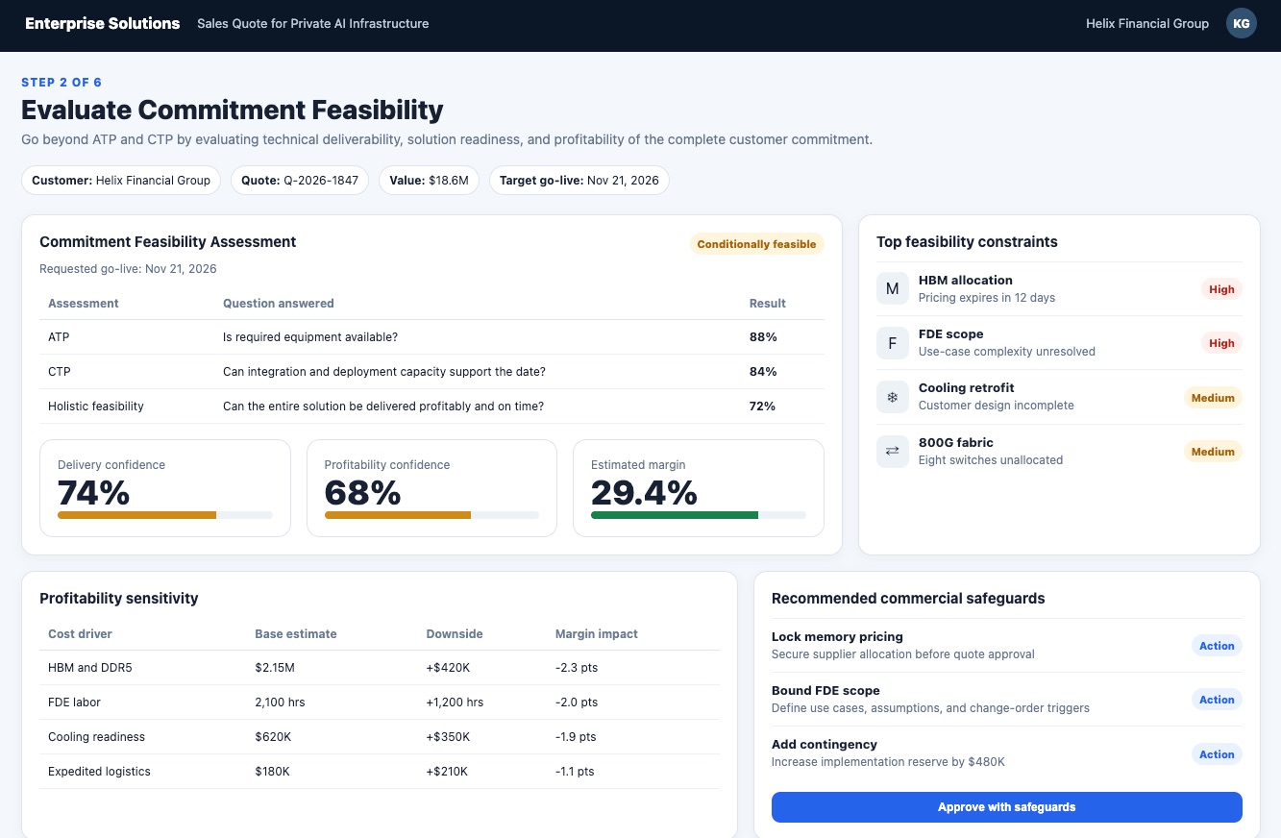Open the KG user avatar
Image resolution: width=1281 pixels, height=838 pixels.
(1241, 23)
